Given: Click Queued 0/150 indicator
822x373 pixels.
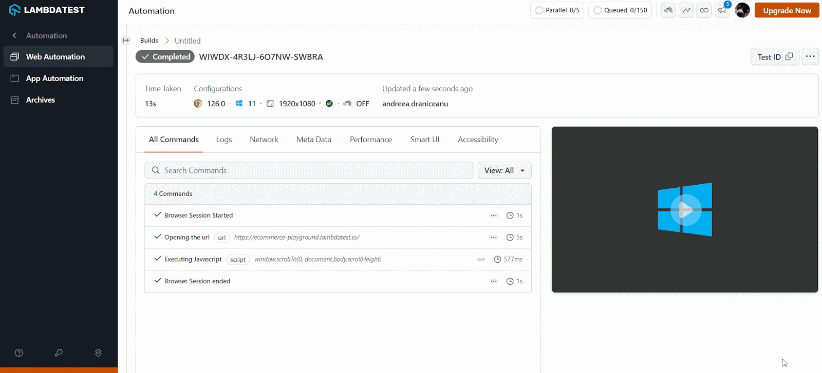Looking at the screenshot, I should [x=620, y=10].
